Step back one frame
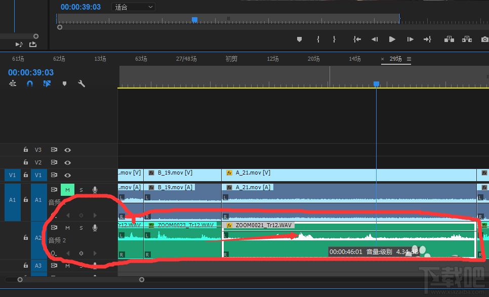 375,39
